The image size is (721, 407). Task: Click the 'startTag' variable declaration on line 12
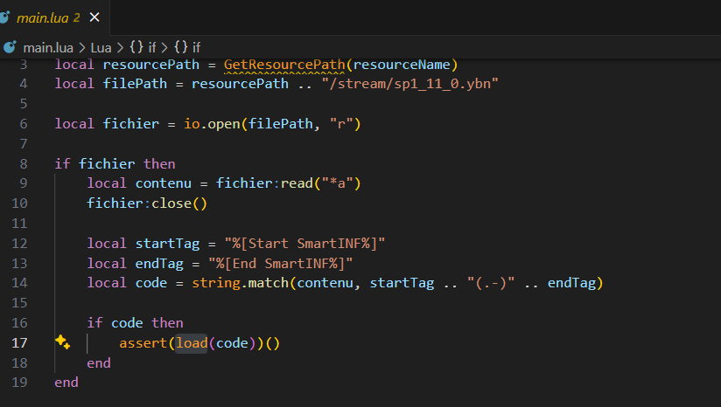click(167, 243)
